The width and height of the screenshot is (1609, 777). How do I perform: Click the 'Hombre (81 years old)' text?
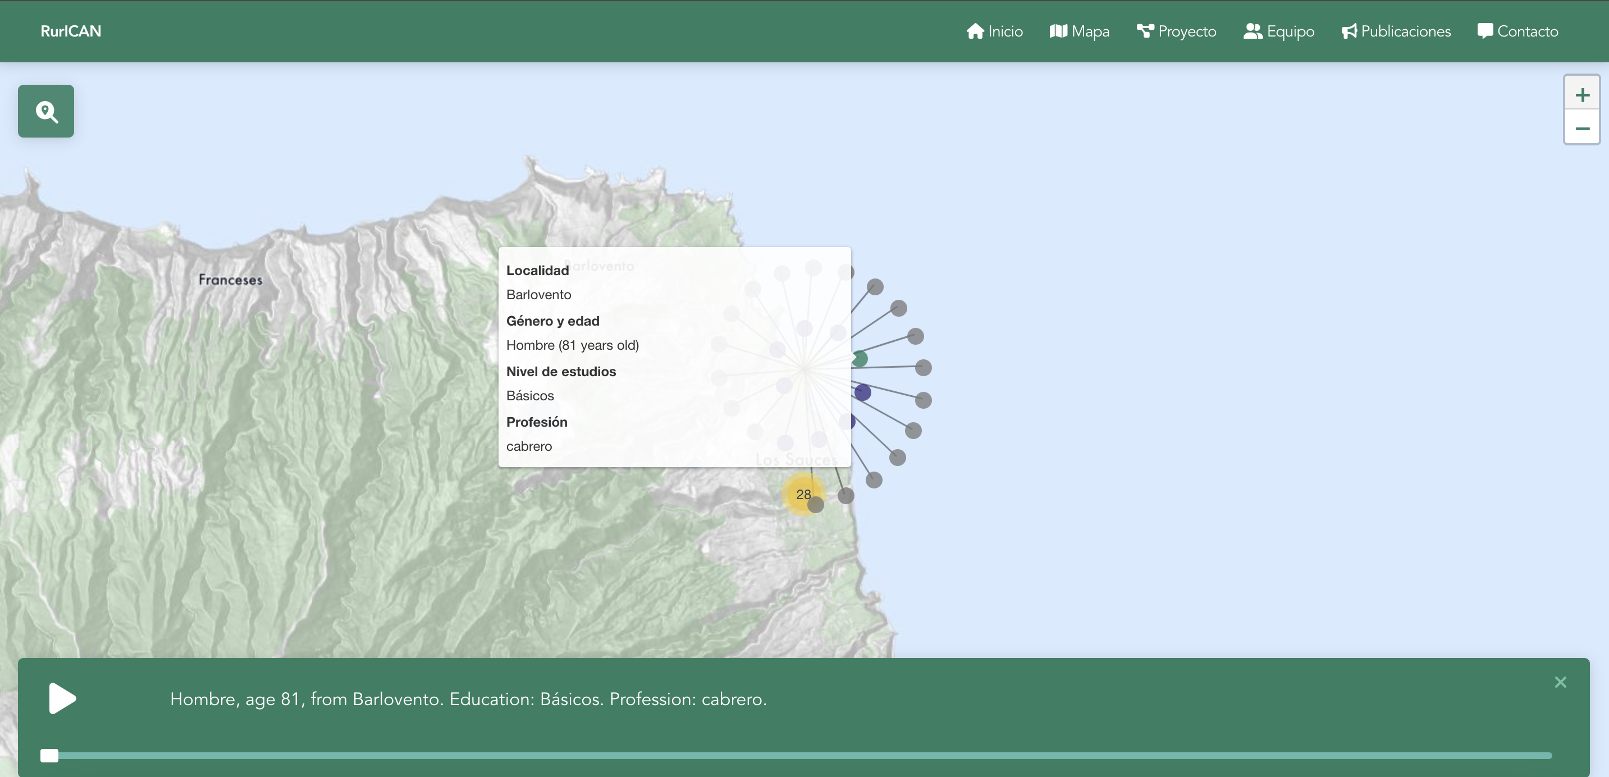click(x=572, y=345)
